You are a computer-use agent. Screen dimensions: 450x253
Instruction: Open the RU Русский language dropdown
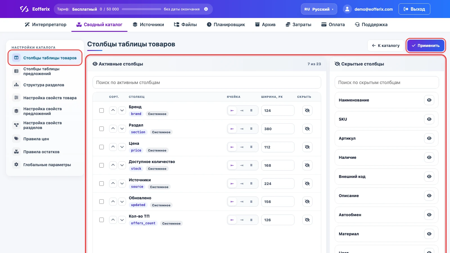pos(319,9)
